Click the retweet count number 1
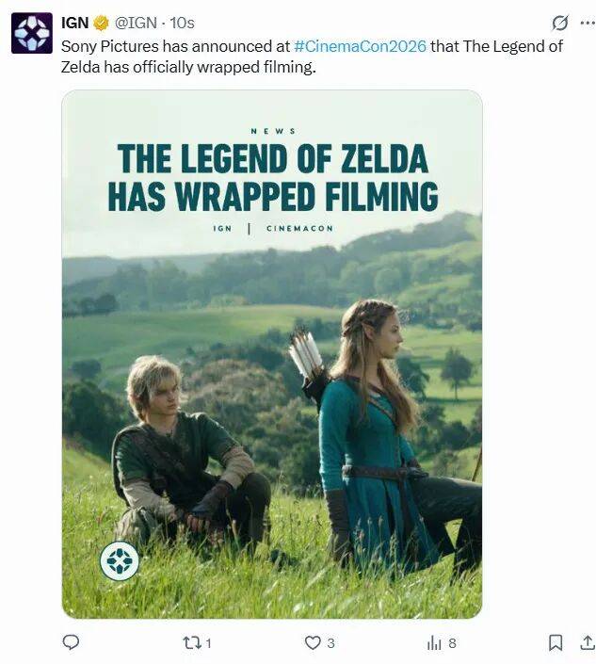Viewport: 596px width, 664px height. click(x=208, y=643)
